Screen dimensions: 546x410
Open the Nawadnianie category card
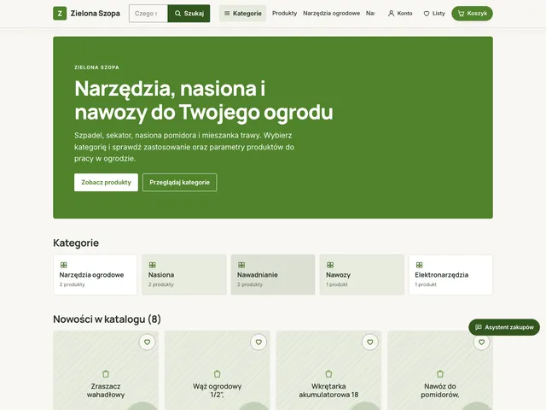click(273, 275)
